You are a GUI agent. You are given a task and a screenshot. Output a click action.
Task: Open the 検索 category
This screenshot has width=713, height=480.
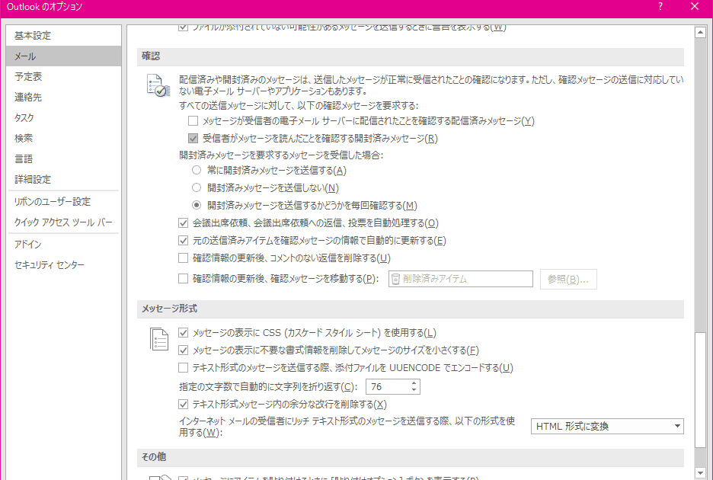click(64, 138)
